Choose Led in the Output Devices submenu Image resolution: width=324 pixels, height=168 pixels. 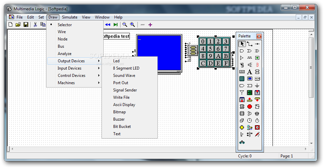(129, 61)
